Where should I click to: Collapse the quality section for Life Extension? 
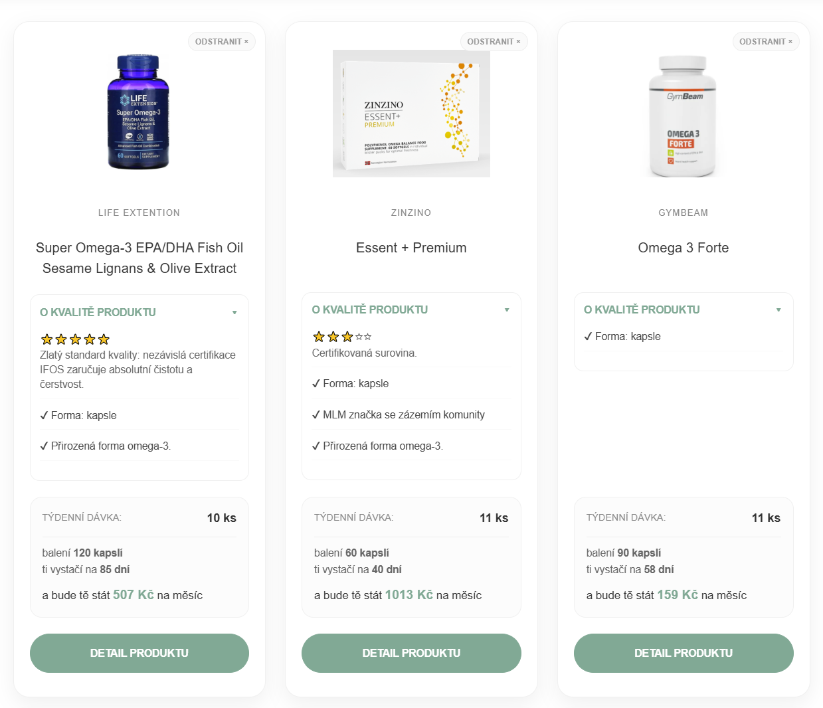tap(234, 311)
